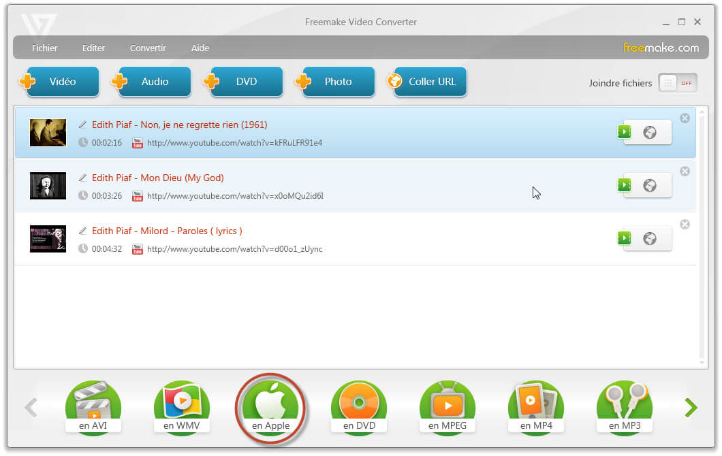The width and height of the screenshot is (722, 456).
Task: Open URL ending x0oMQu2id6I
Action: (x=235, y=196)
